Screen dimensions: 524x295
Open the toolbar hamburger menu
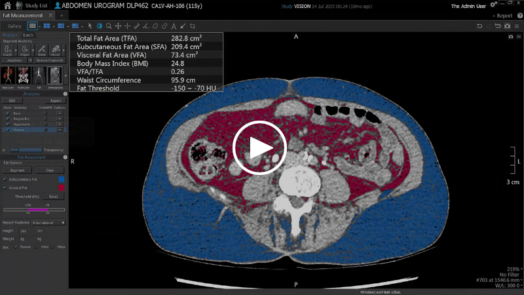517,26
